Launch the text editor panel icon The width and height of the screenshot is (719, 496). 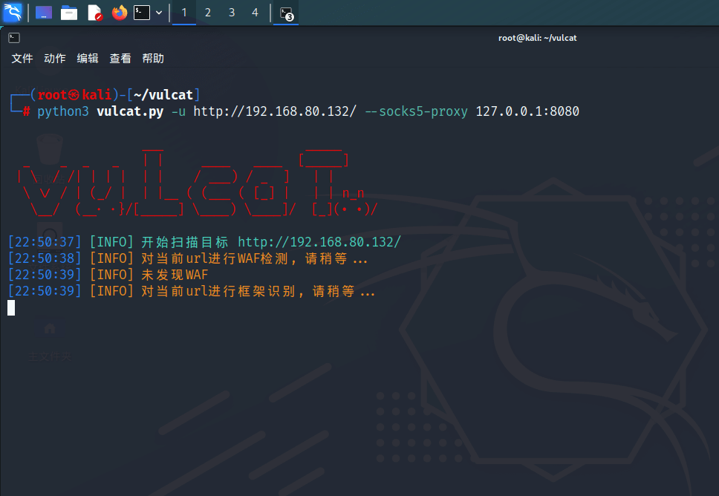point(94,13)
